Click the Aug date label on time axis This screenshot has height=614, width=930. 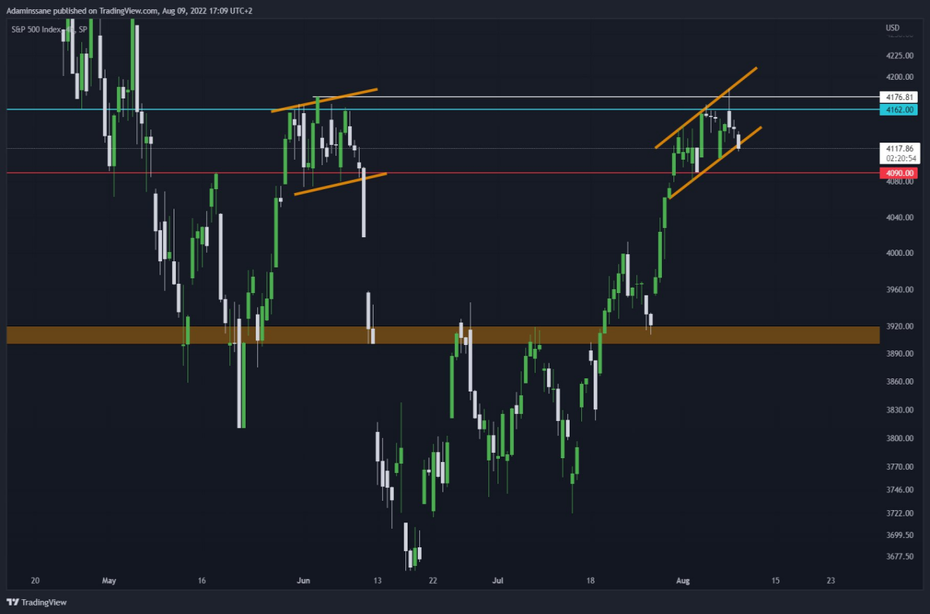pos(683,580)
